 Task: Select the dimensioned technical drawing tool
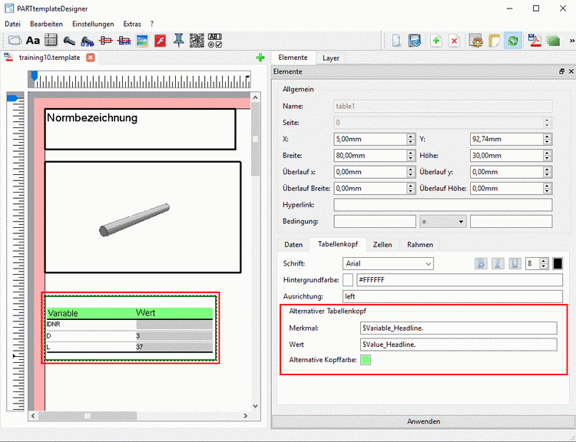106,41
